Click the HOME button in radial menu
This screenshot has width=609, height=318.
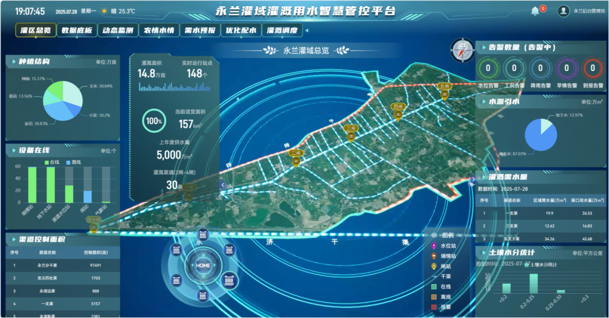[x=203, y=266]
